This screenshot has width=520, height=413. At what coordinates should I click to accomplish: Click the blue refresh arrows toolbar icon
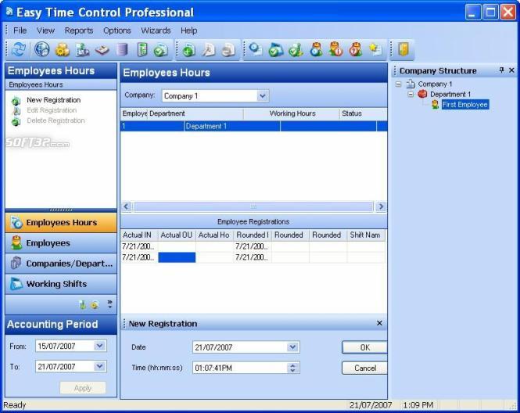[x=19, y=50]
